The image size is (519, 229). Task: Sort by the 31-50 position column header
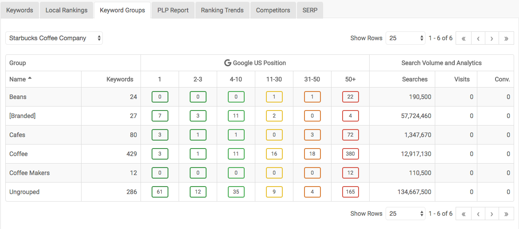tap(312, 79)
